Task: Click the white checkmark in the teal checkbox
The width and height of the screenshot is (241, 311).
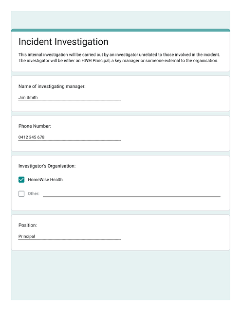Action: click(21, 179)
